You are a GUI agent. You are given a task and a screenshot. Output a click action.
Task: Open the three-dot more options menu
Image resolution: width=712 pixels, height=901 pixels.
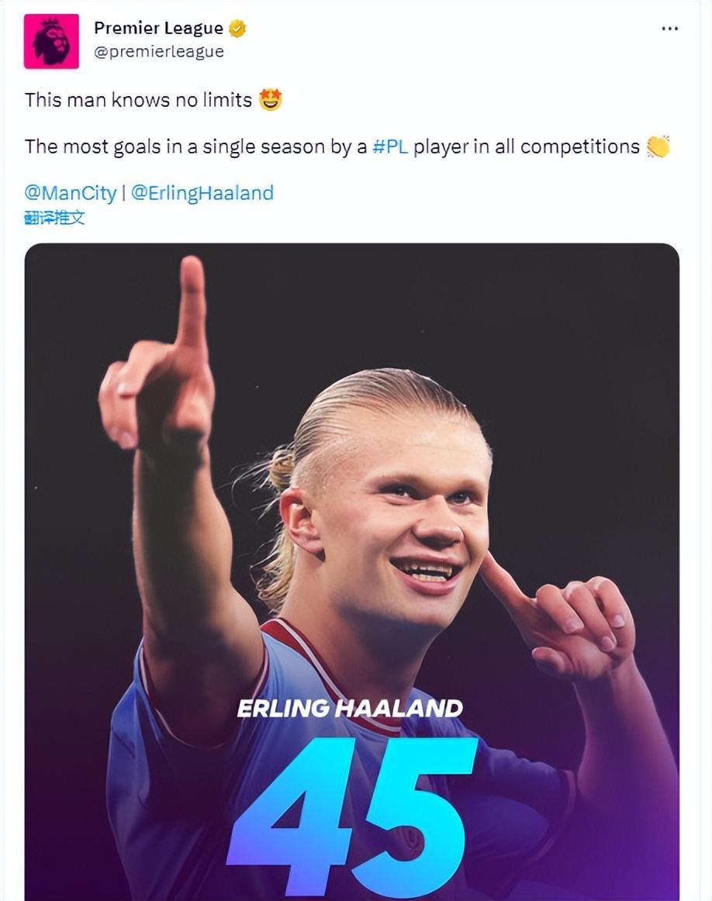click(669, 29)
